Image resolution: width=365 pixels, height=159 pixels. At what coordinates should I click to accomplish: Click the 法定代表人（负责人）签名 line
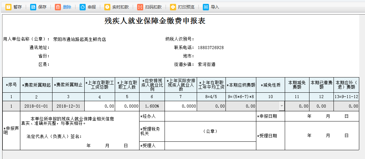[x=54, y=137]
